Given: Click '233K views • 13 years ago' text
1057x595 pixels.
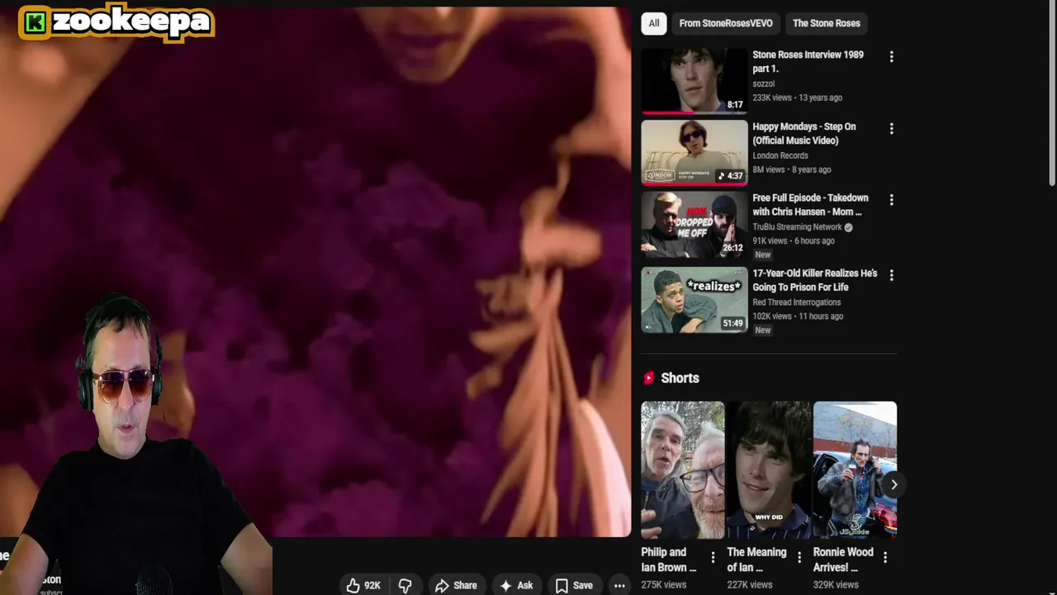Looking at the screenshot, I should coord(797,98).
